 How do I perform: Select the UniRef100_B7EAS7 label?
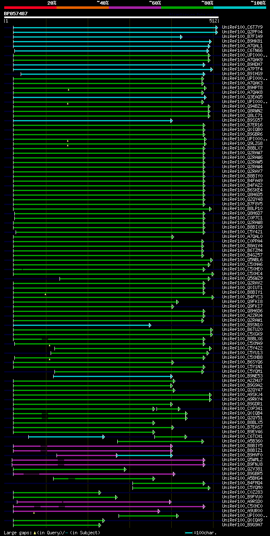pos(243,427)
